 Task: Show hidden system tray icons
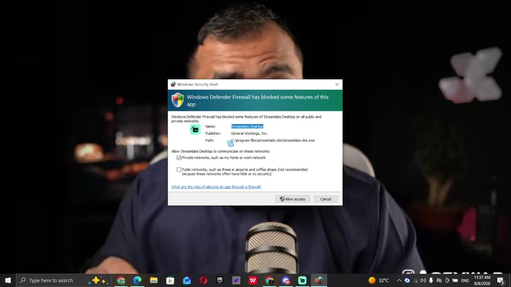399,280
